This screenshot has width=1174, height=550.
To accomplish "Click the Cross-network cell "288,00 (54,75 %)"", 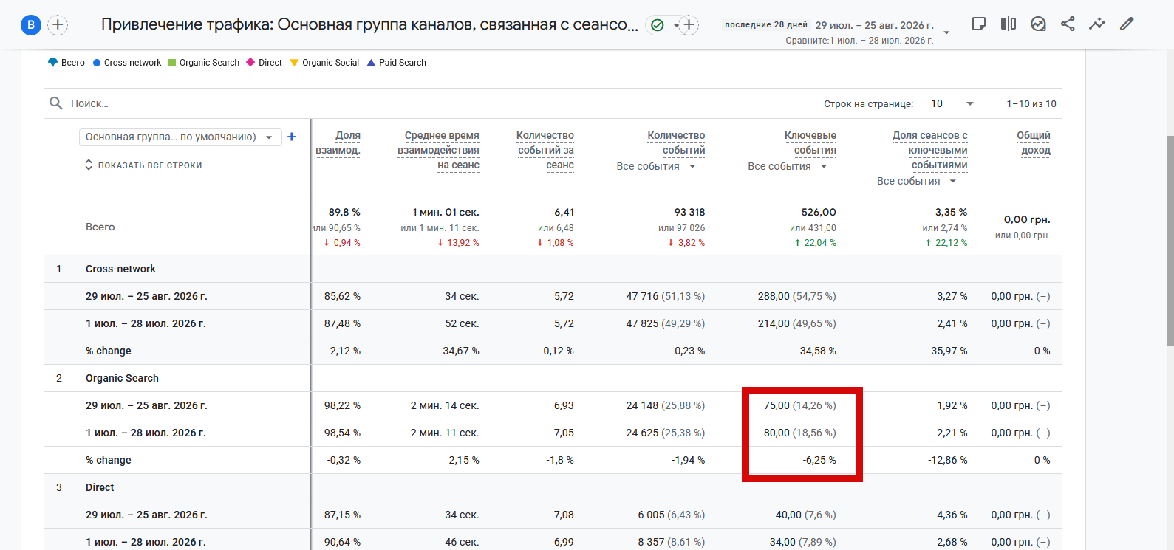I will (797, 296).
